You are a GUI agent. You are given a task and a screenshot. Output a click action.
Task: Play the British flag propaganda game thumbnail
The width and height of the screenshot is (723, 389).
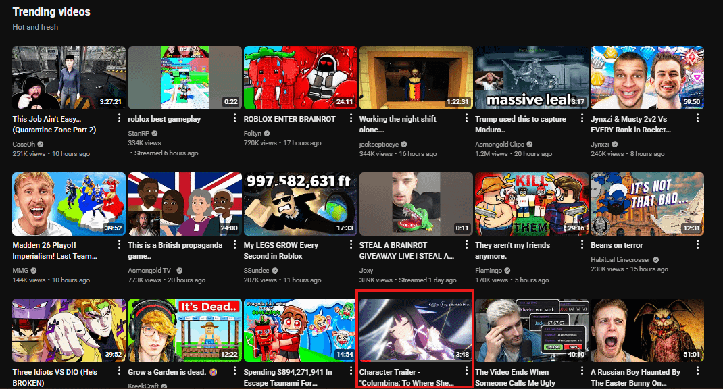point(185,204)
